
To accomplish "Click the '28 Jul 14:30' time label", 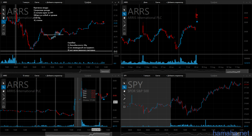I will 96,130.
